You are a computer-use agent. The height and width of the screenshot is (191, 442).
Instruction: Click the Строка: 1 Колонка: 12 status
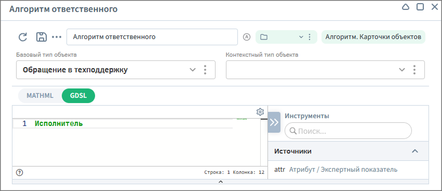pos(234,172)
